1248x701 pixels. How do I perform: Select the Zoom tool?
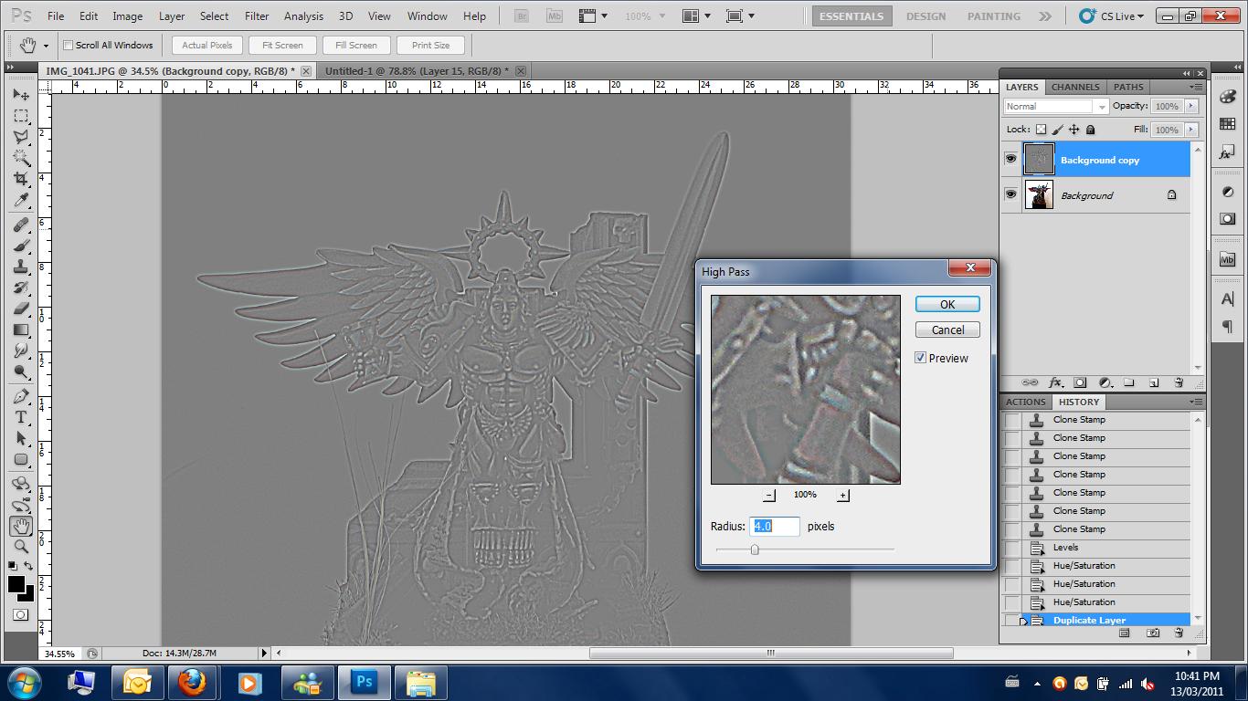(x=21, y=547)
